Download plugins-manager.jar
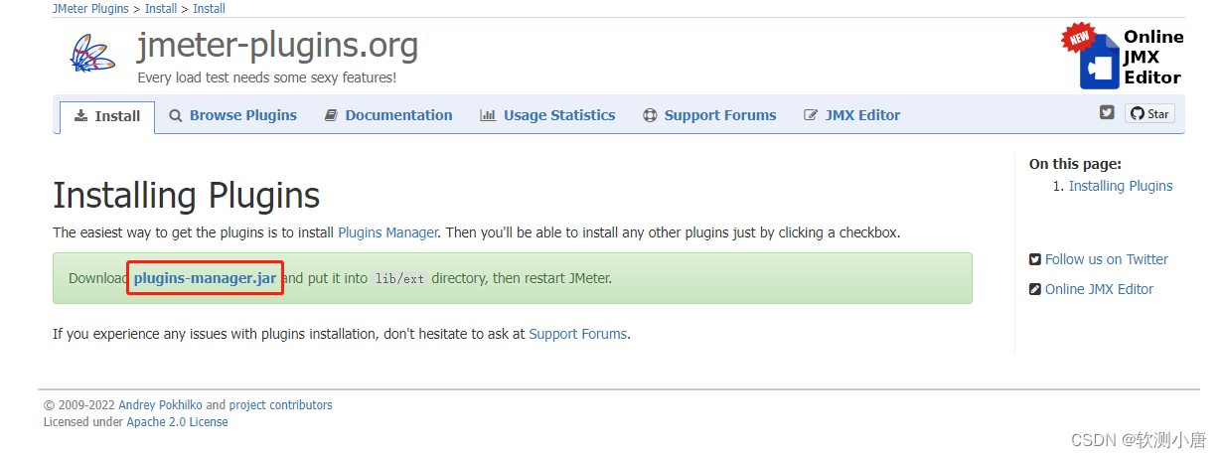 pyautogui.click(x=205, y=278)
